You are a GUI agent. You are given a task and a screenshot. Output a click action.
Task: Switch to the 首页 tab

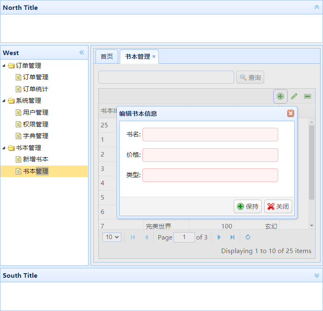click(107, 57)
